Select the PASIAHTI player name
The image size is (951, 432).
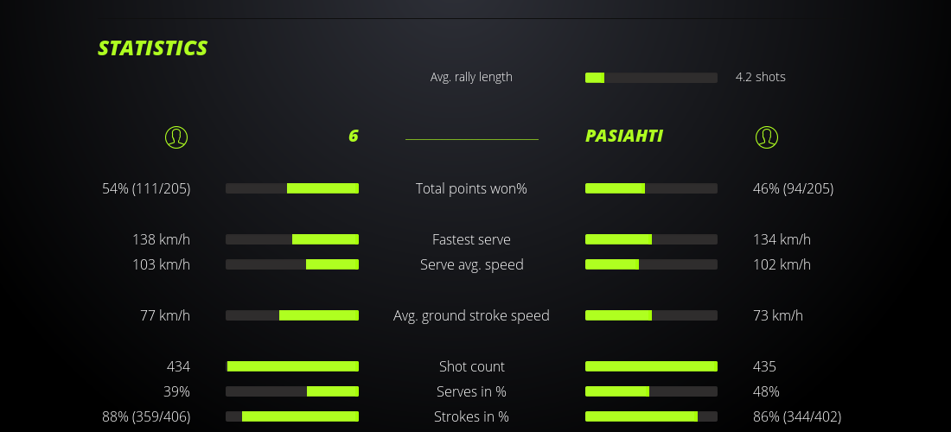[x=624, y=136]
